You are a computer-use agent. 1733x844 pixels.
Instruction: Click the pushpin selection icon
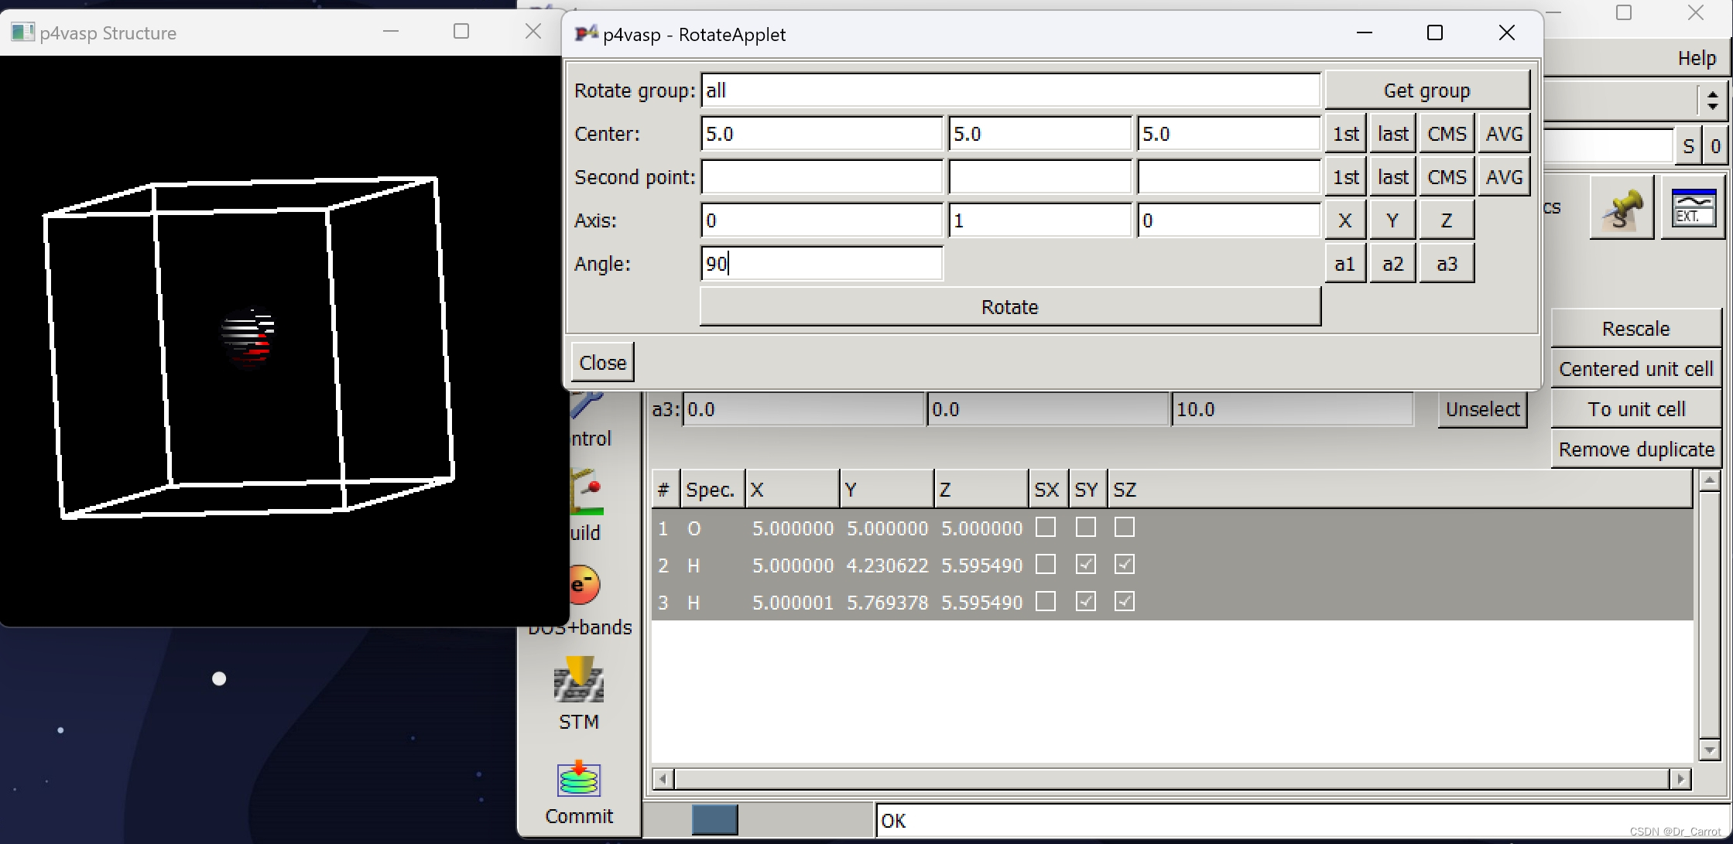[x=1622, y=208]
